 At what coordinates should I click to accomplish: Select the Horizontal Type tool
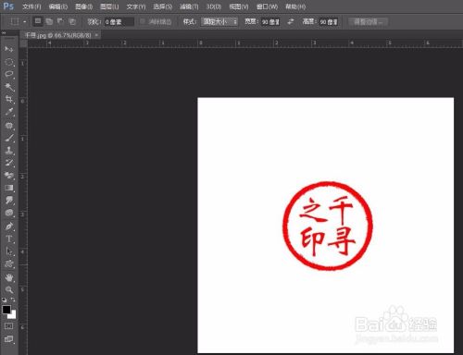pyautogui.click(x=9, y=239)
